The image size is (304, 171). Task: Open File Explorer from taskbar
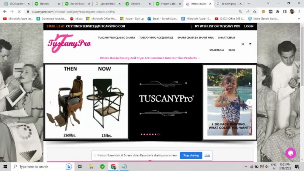[91, 166]
